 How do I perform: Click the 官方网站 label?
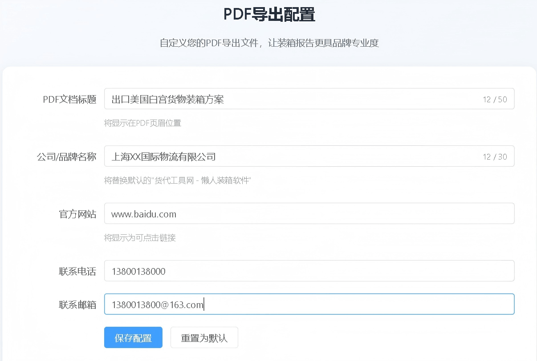click(77, 214)
